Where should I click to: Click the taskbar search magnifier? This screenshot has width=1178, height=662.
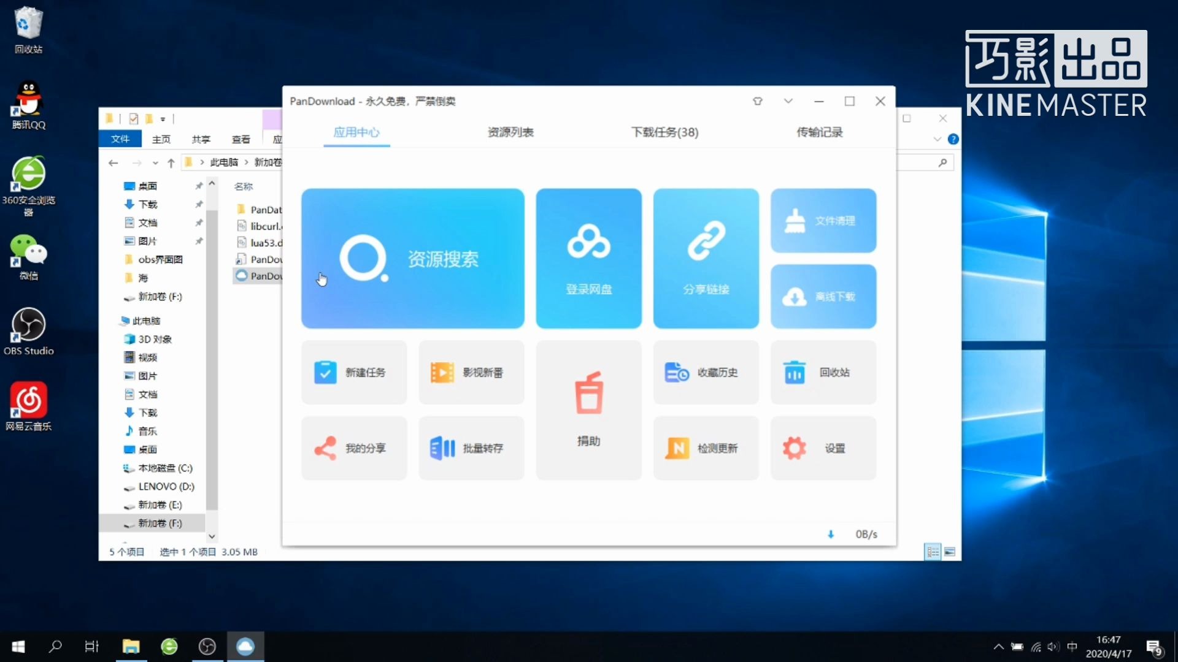(55, 647)
